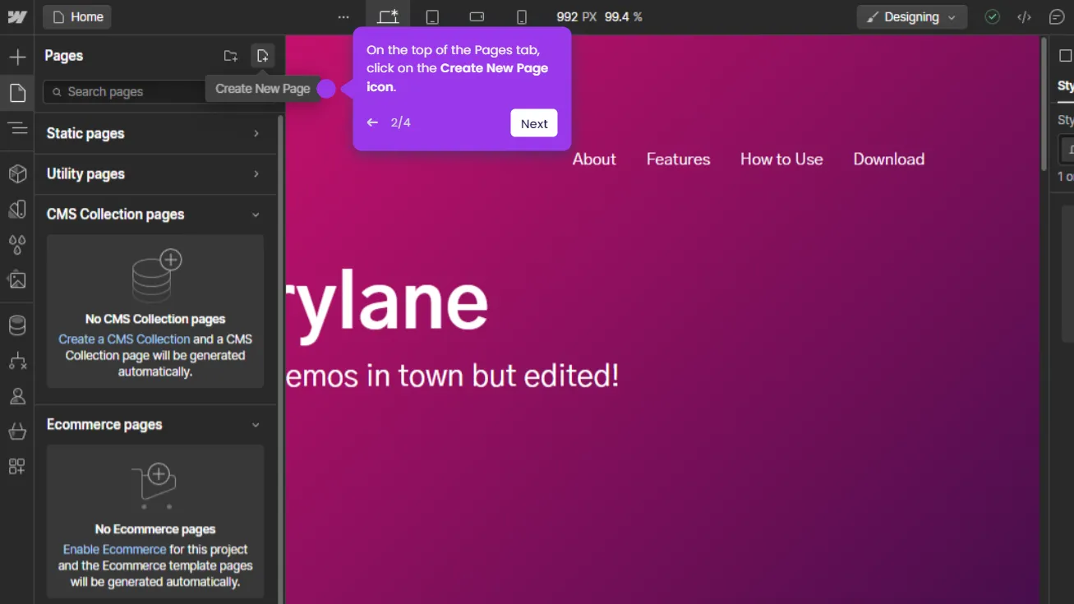The height and width of the screenshot is (604, 1074).
Task: Open the Variables panel icon
Action: 17,209
